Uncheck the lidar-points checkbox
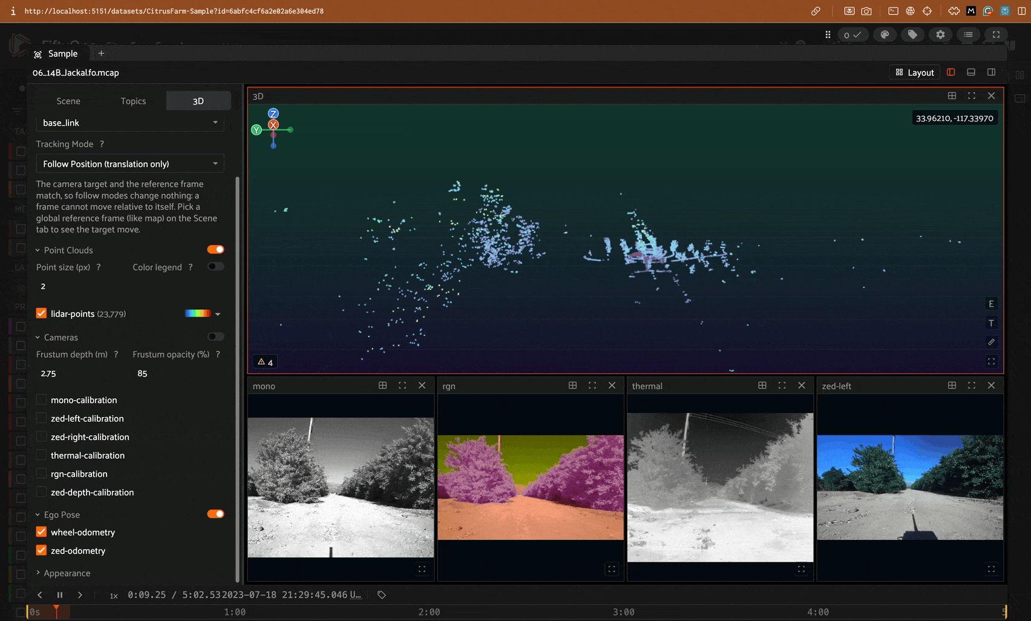Screen dimensions: 1031x621 [x=41, y=313]
